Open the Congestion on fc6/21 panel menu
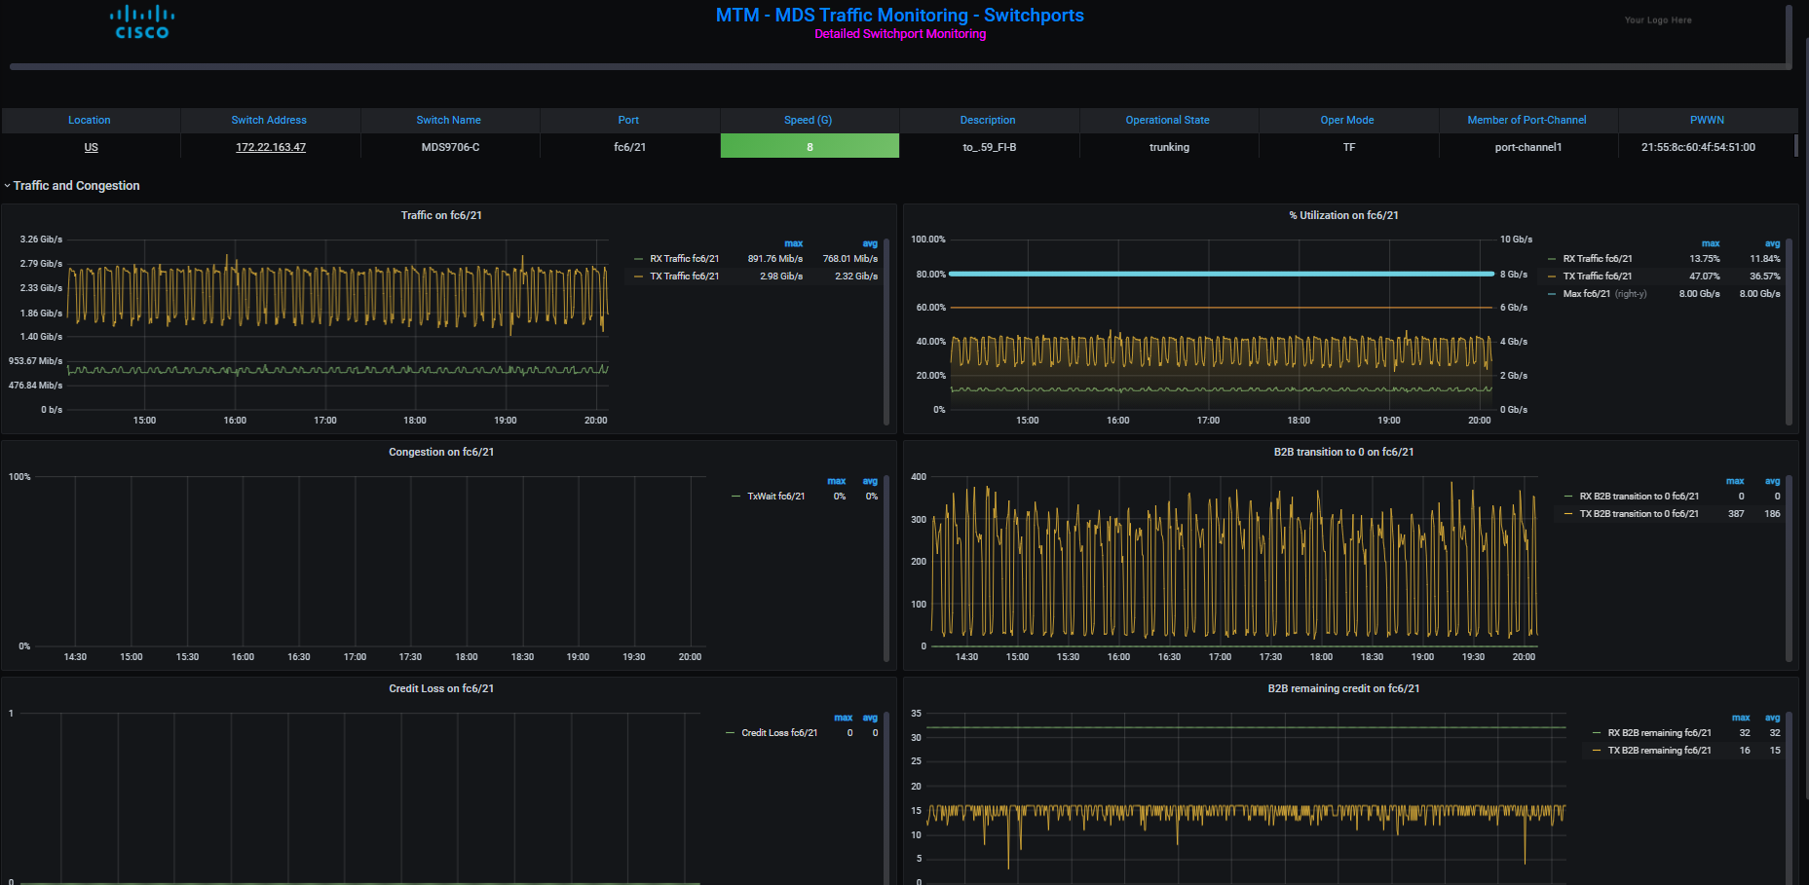The width and height of the screenshot is (1809, 885). pyautogui.click(x=441, y=452)
